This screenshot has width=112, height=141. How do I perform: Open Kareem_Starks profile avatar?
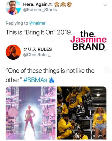[x=13, y=7]
